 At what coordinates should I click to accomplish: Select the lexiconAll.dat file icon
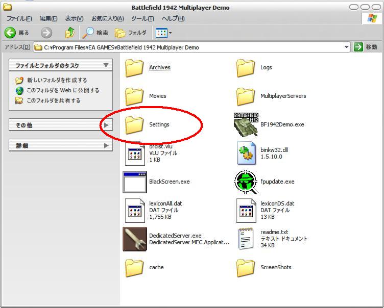(x=135, y=211)
